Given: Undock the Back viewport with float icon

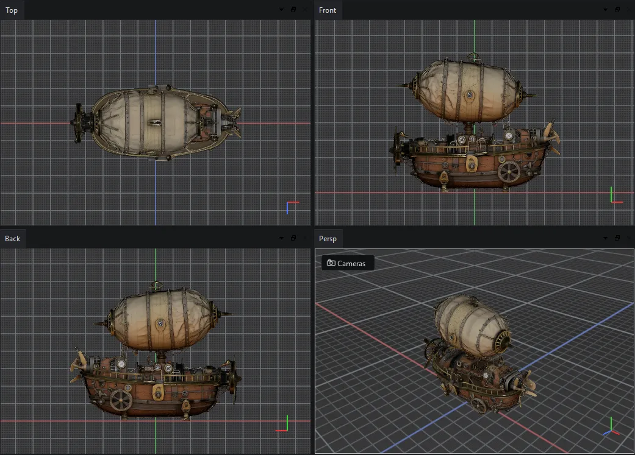Looking at the screenshot, I should (x=293, y=238).
